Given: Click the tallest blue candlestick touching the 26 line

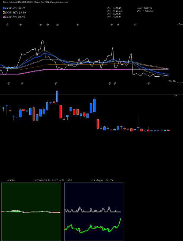Looking at the screenshot, I should point(57,96).
